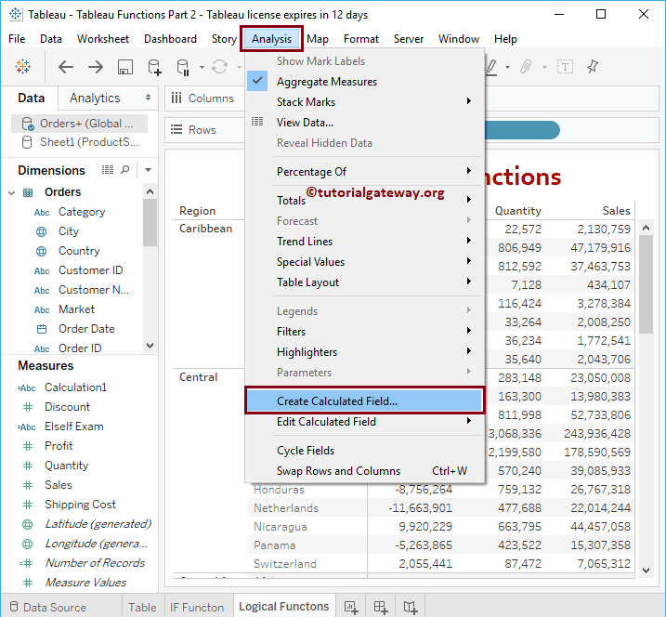Switch to the IF Functon sheet tab

197,607
